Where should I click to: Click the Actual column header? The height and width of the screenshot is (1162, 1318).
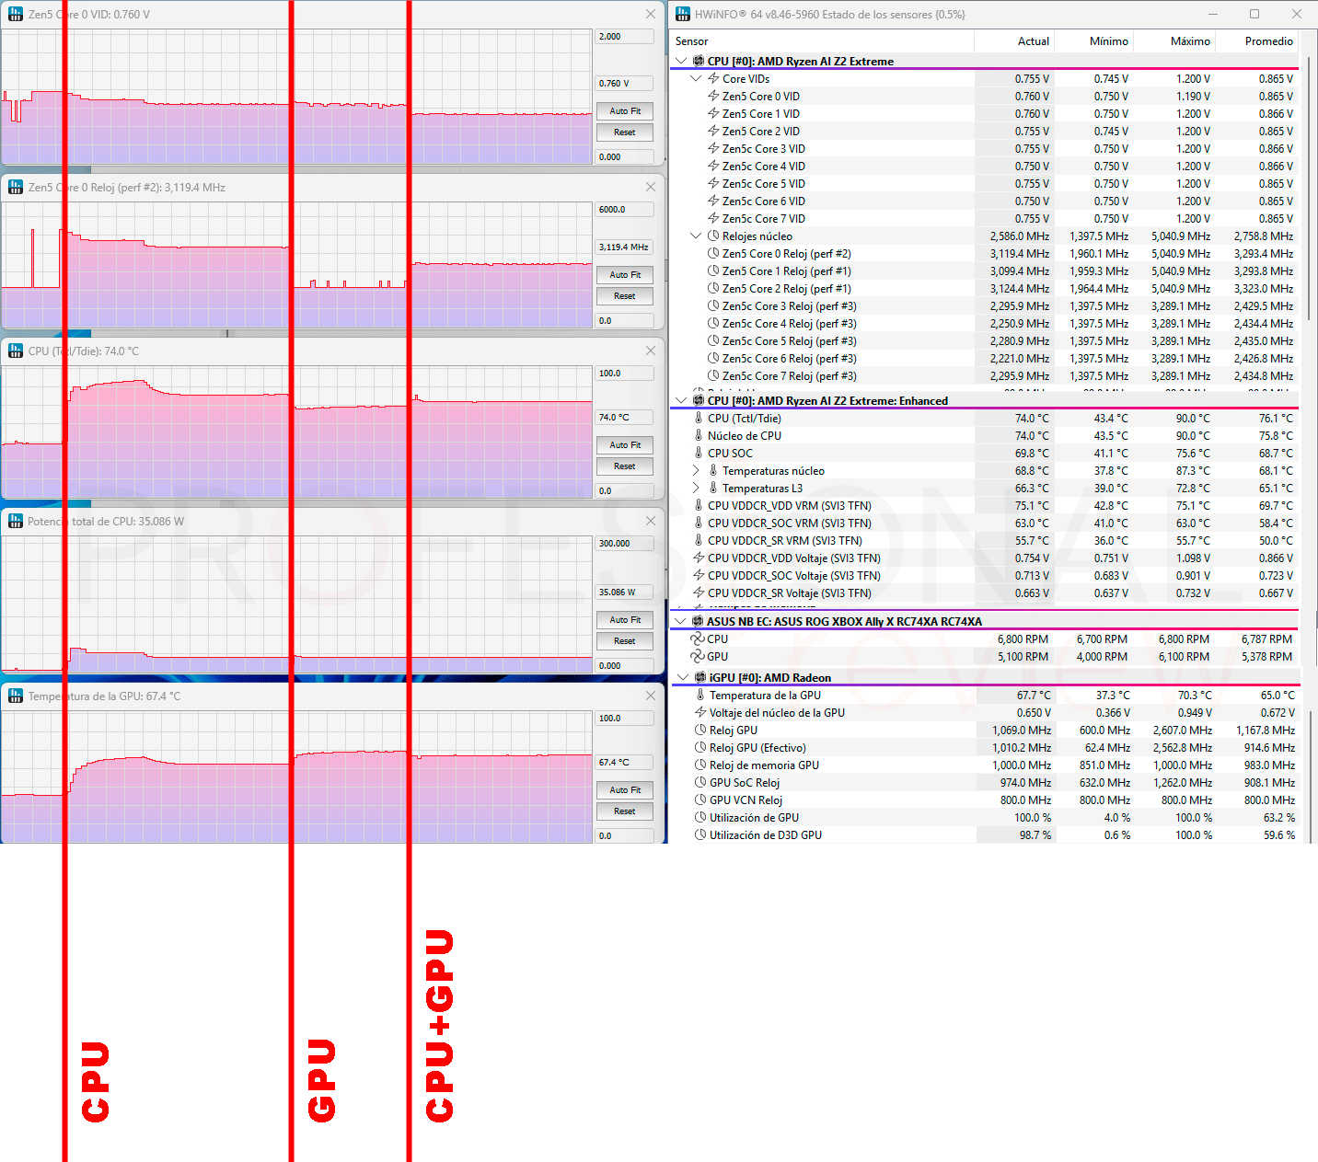[1014, 41]
